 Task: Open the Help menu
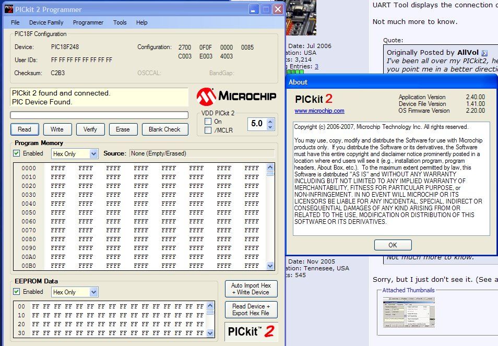pyautogui.click(x=141, y=22)
